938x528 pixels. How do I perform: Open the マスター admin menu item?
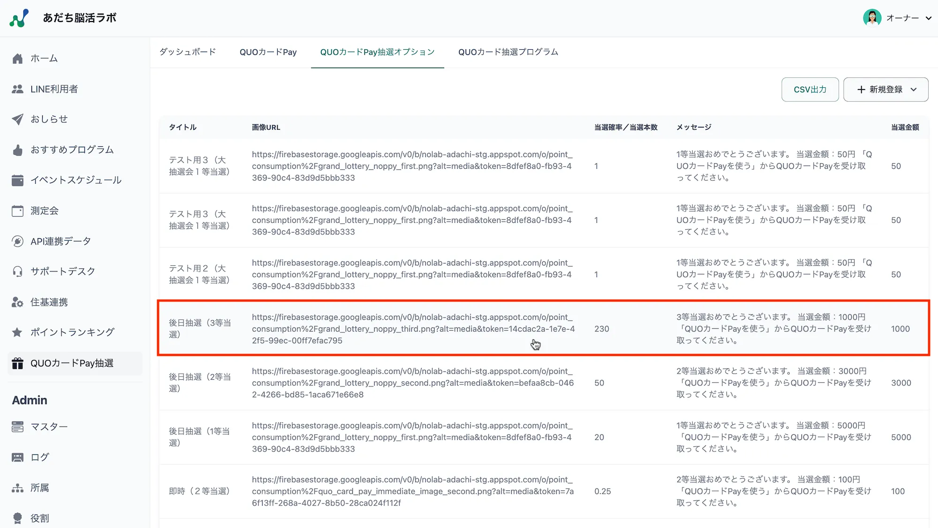49,427
